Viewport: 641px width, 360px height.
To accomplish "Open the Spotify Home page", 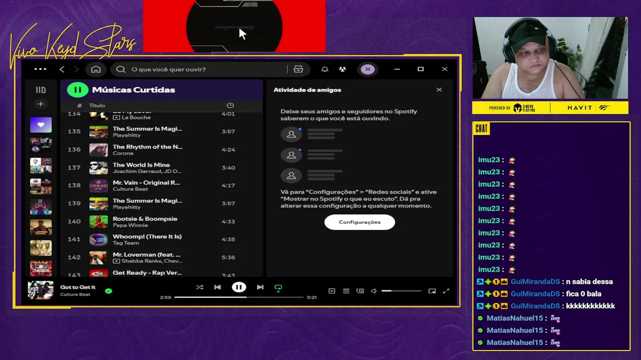I will pos(96,69).
